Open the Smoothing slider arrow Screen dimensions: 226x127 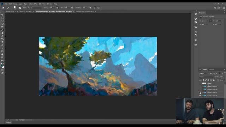pyautogui.click(x=87, y=8)
